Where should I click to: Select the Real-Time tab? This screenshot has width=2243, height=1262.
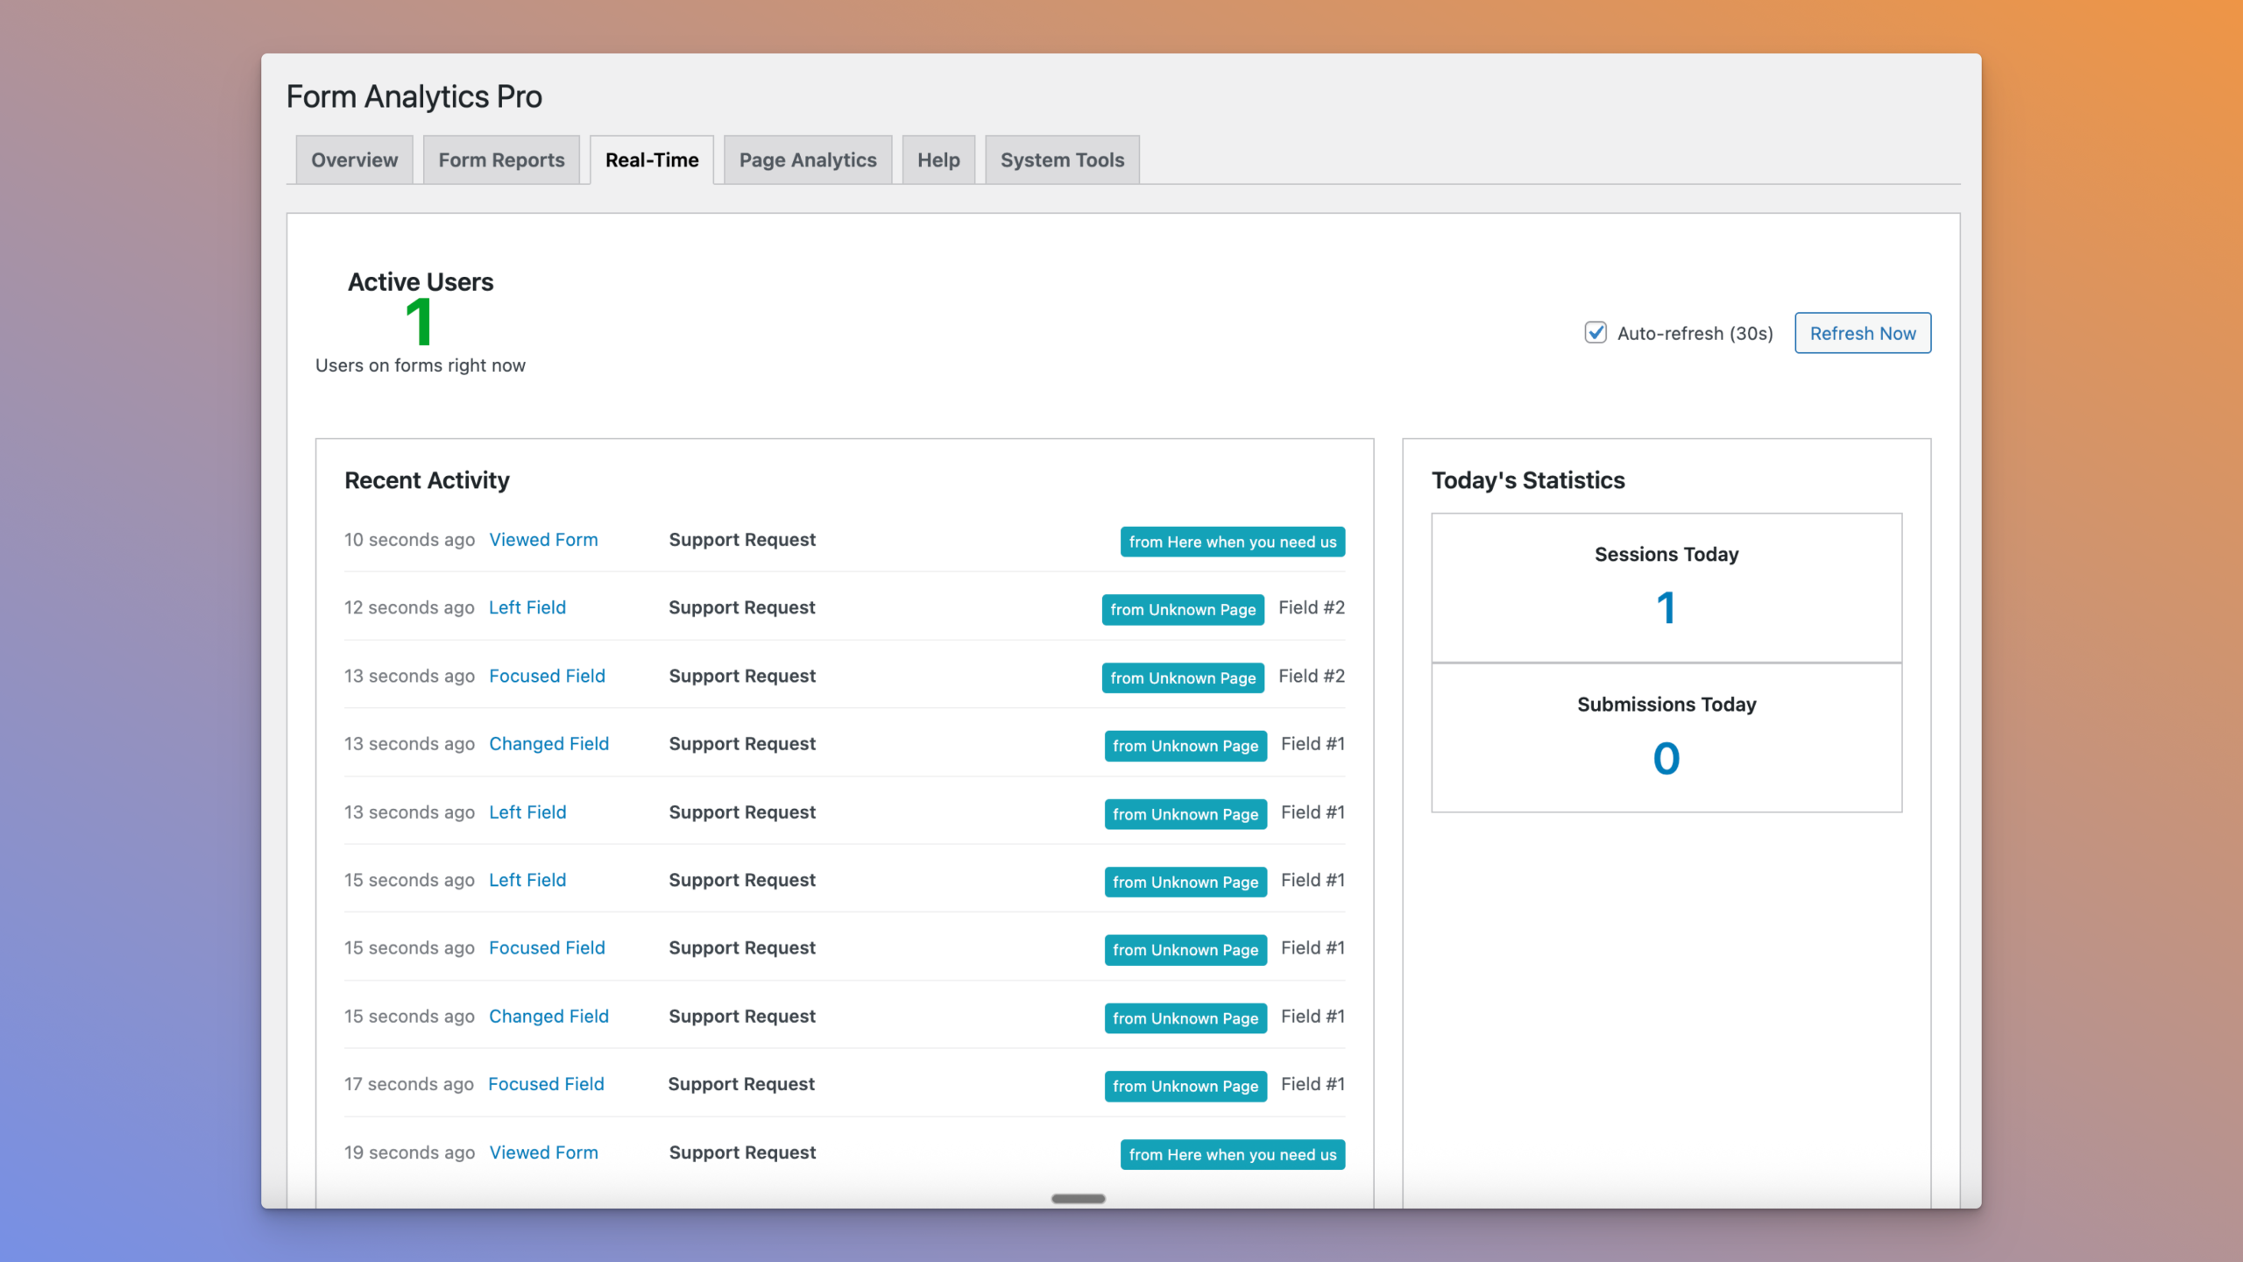coord(652,160)
